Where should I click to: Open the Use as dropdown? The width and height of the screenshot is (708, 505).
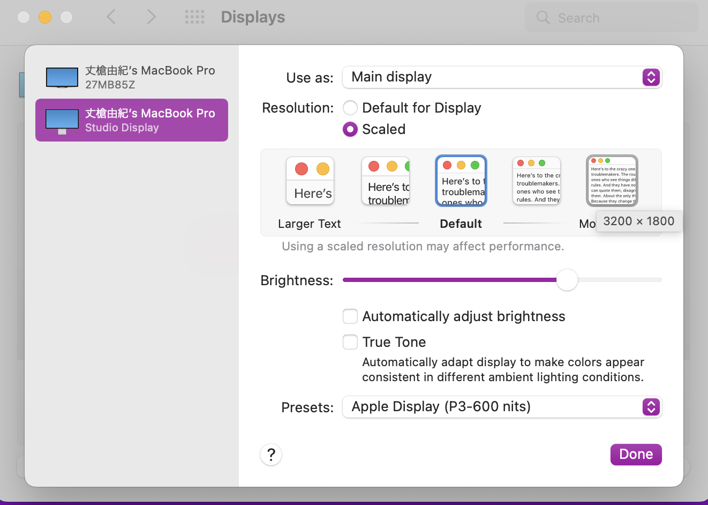(x=502, y=77)
